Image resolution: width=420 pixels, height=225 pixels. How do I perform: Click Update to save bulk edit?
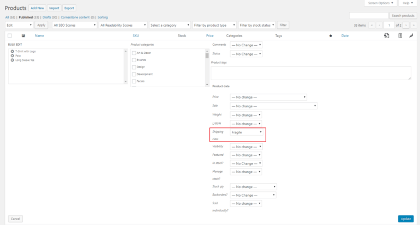pyautogui.click(x=406, y=219)
